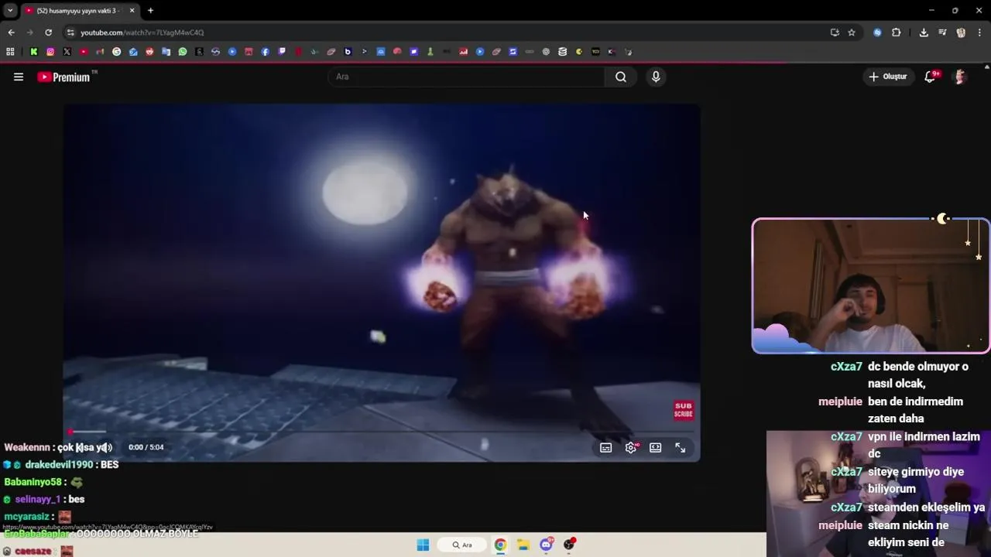The height and width of the screenshot is (557, 991).
Task: Click chat username mcyarasiz
Action: [x=26, y=517]
